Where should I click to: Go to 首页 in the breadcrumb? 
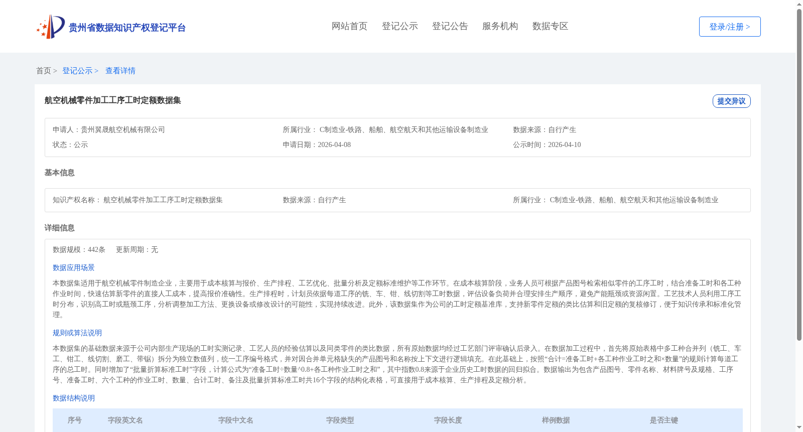tap(44, 71)
